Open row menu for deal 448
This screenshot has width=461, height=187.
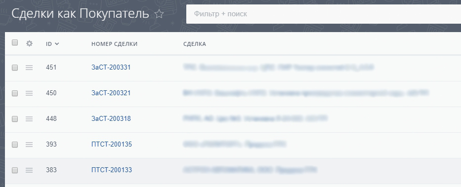tap(29, 119)
